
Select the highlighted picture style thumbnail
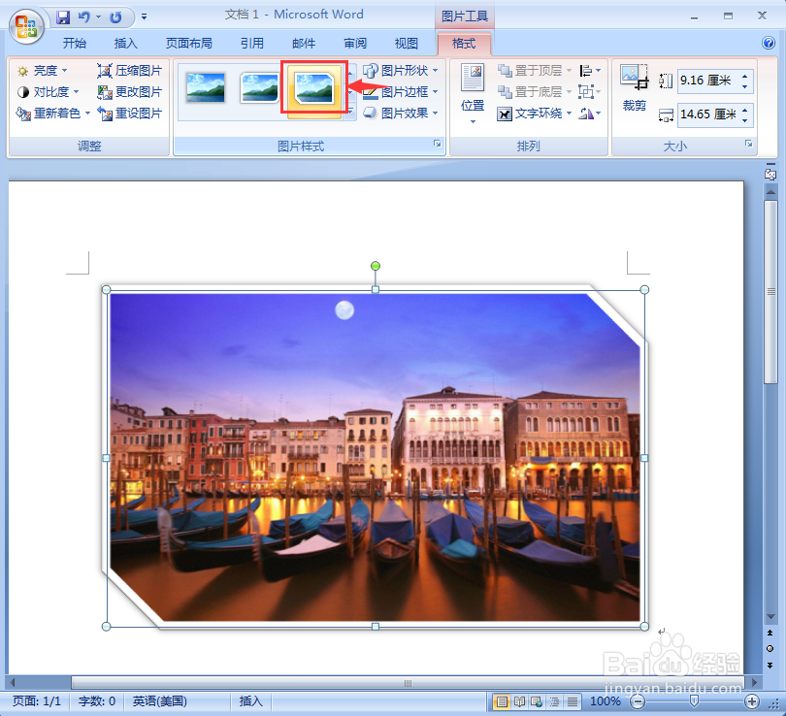pyautogui.click(x=313, y=87)
